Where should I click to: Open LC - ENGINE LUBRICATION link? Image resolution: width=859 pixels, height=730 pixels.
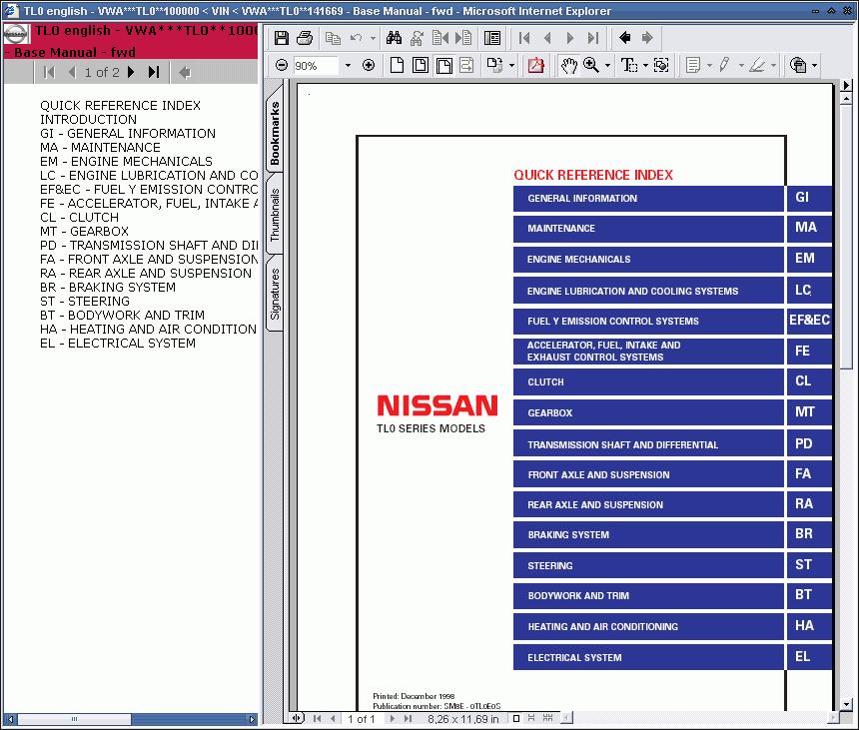[149, 175]
